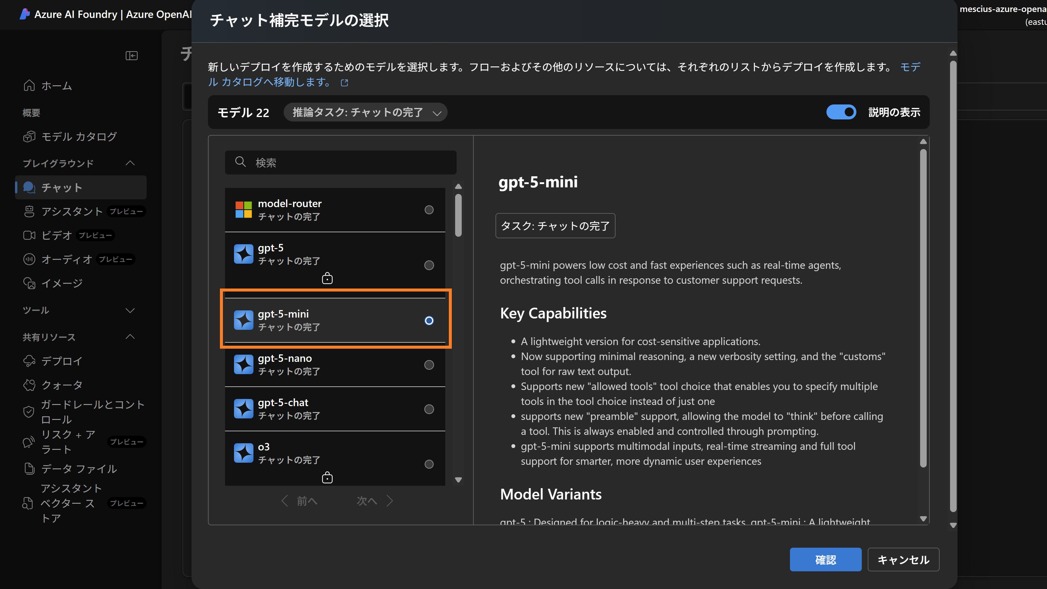
Task: Collapse the sidebar with the panel icon
Action: [x=131, y=56]
